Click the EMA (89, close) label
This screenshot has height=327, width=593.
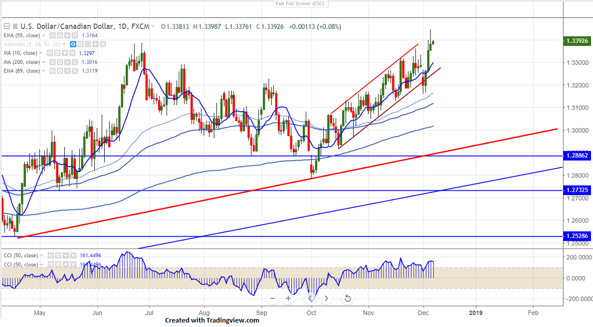pos(22,71)
